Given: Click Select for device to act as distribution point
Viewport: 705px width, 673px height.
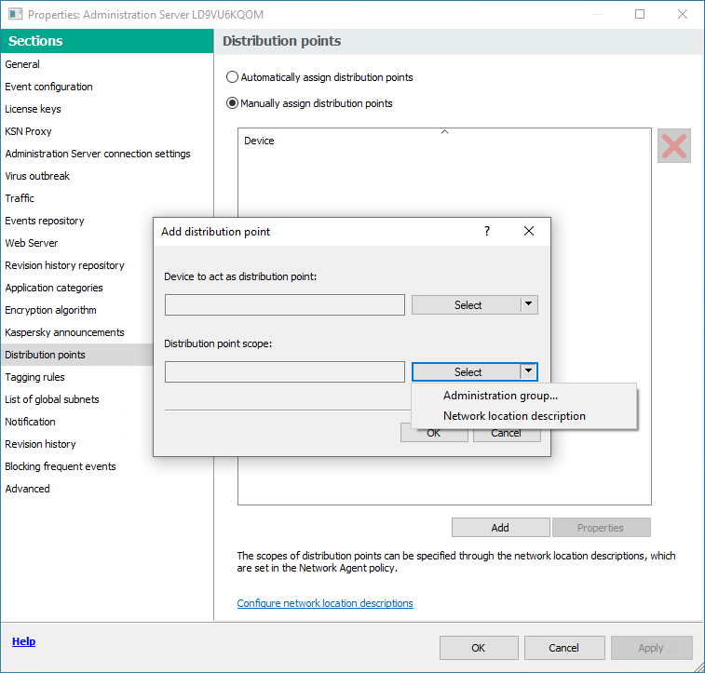Looking at the screenshot, I should click(x=467, y=305).
